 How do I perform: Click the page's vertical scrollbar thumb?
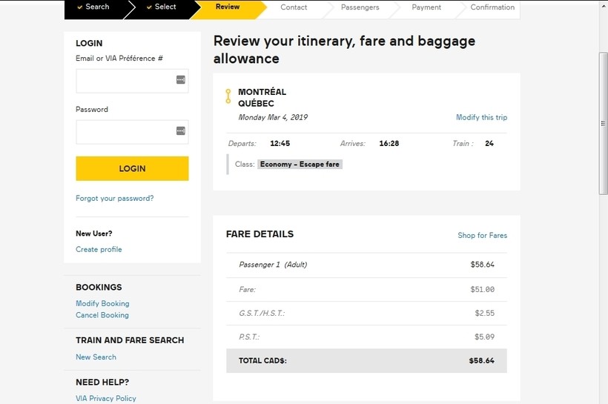pos(603,122)
